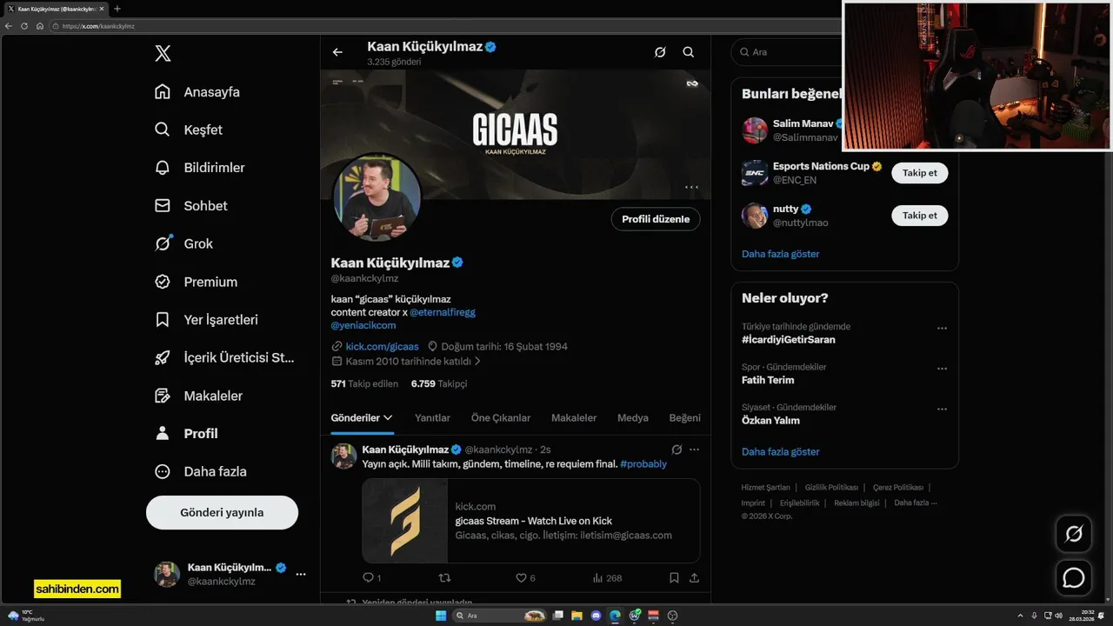
Task: Switch to Öne Çıkanlar tab
Action: pyautogui.click(x=501, y=418)
